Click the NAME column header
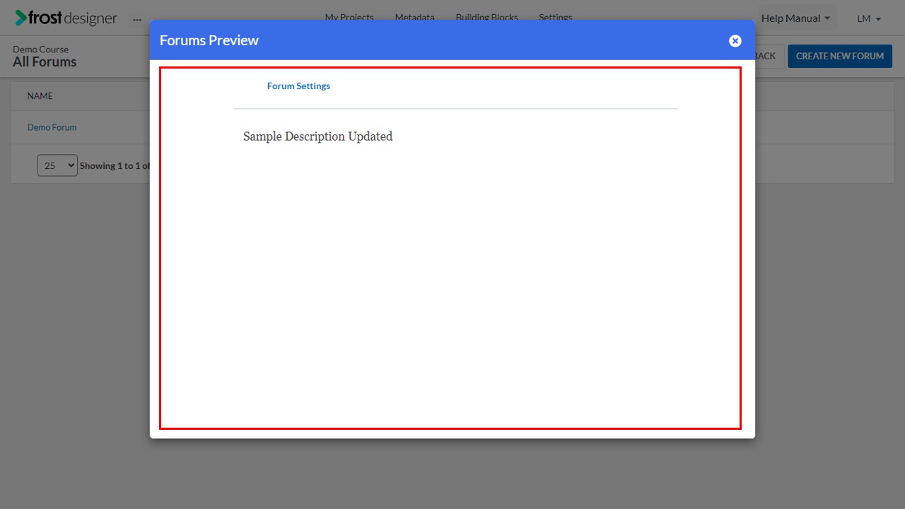The width and height of the screenshot is (905, 509). point(40,96)
